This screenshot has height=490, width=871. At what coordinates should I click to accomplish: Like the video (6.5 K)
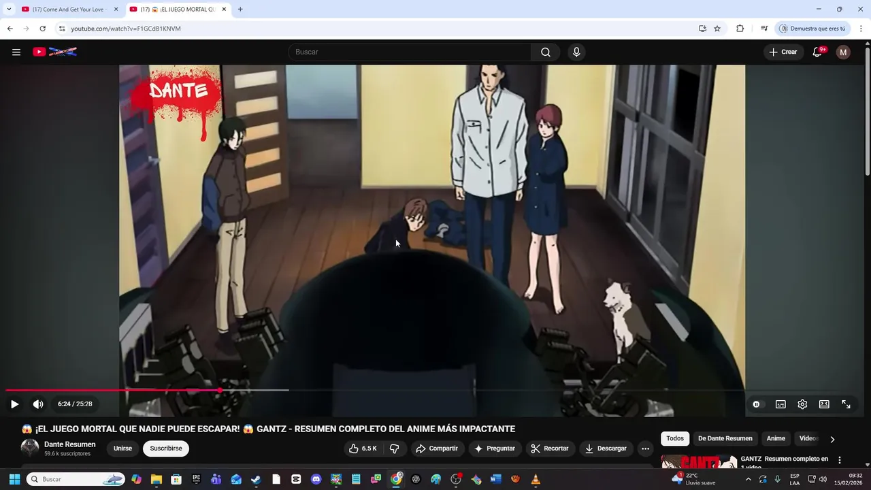click(363, 448)
